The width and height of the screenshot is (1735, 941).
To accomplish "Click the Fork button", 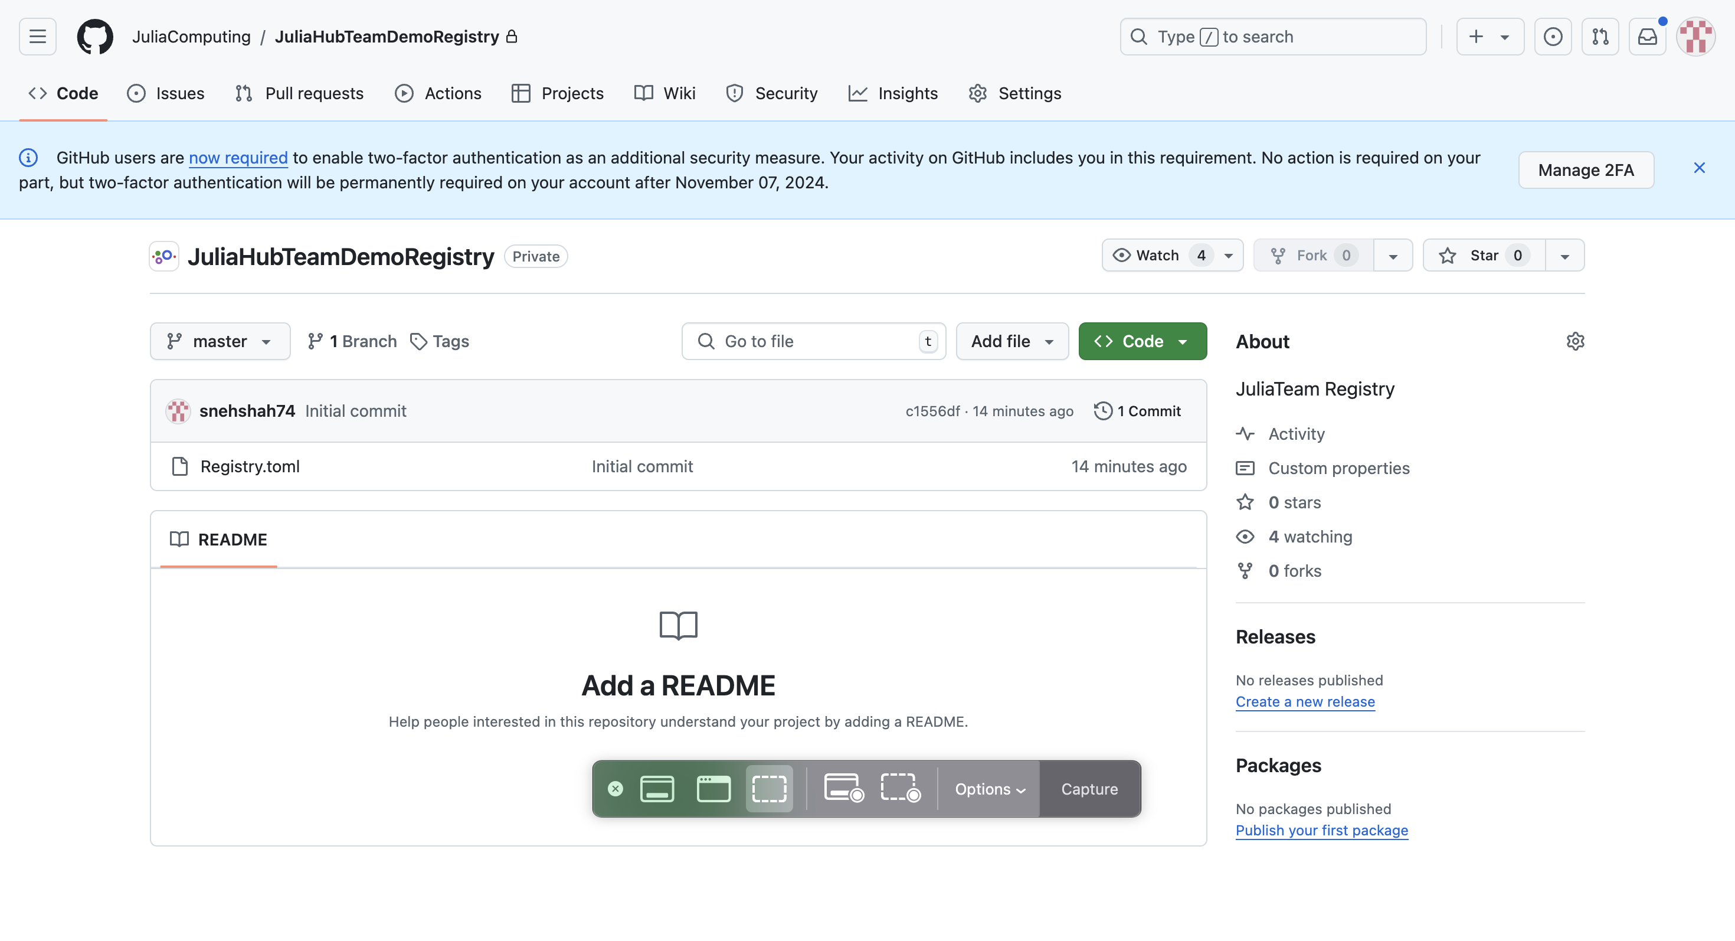I will (x=1314, y=255).
